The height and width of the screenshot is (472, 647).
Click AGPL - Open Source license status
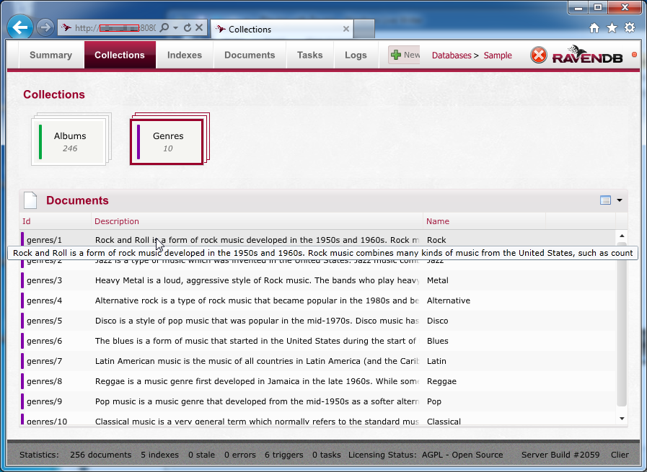462,455
